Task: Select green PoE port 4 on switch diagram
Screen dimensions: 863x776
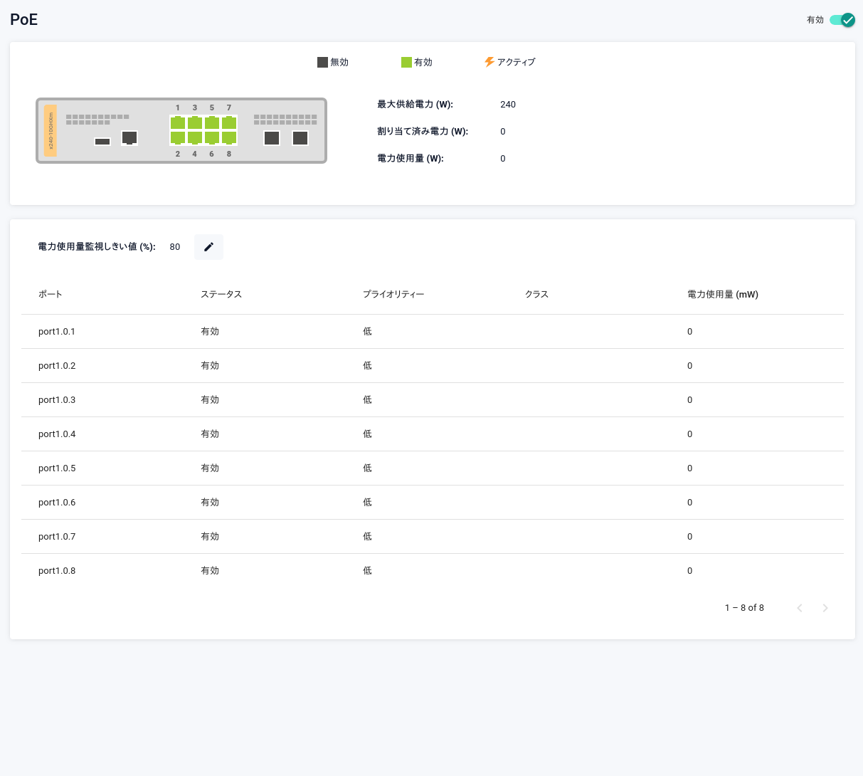Action: tap(195, 138)
